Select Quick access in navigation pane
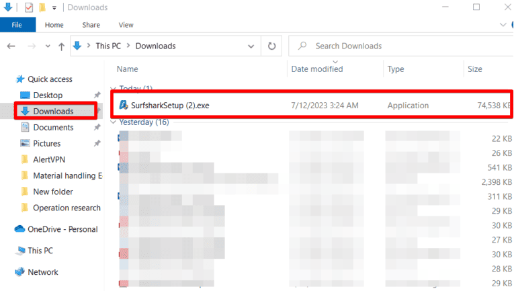Viewport: 516px width, 291px height. (50, 79)
